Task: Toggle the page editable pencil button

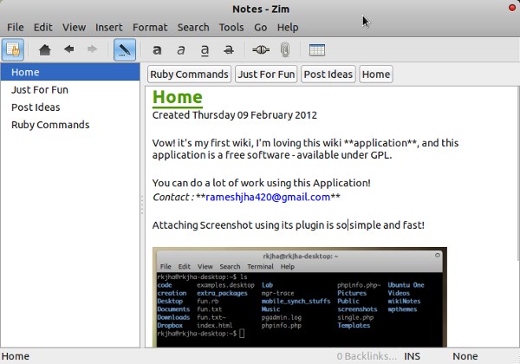Action: 124,49
